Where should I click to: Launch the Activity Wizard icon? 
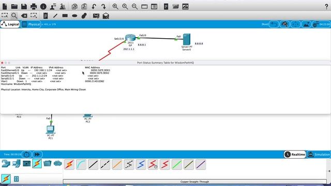pyautogui.click(x=63, y=7)
